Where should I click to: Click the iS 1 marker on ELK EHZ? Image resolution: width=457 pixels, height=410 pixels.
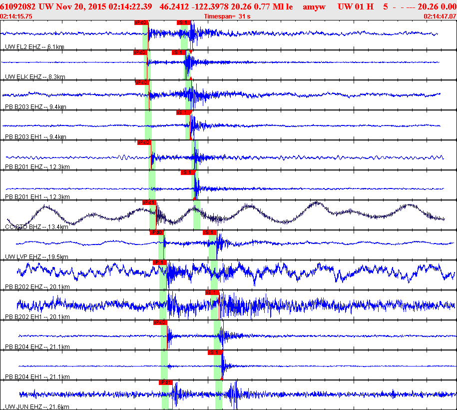pos(179,52)
